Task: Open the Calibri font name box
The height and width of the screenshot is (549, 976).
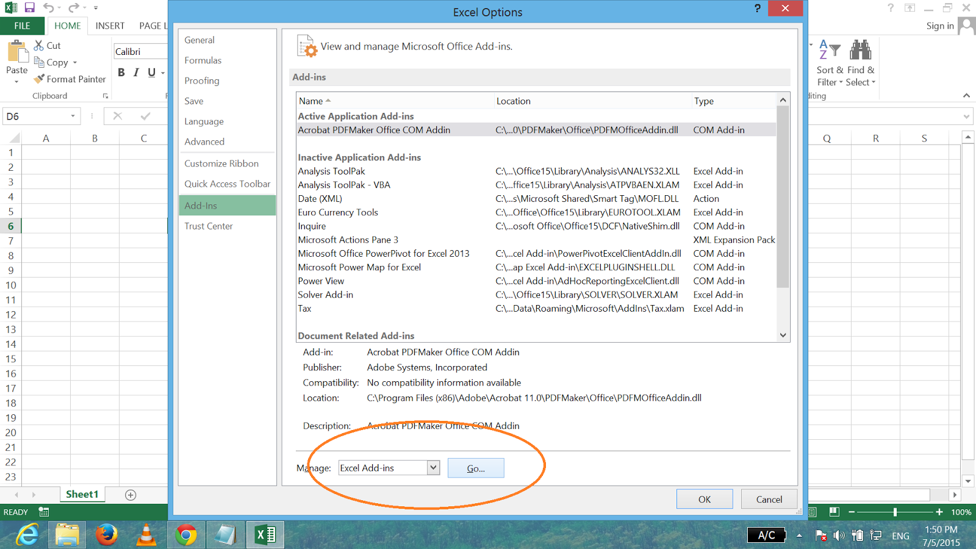Action: point(140,52)
